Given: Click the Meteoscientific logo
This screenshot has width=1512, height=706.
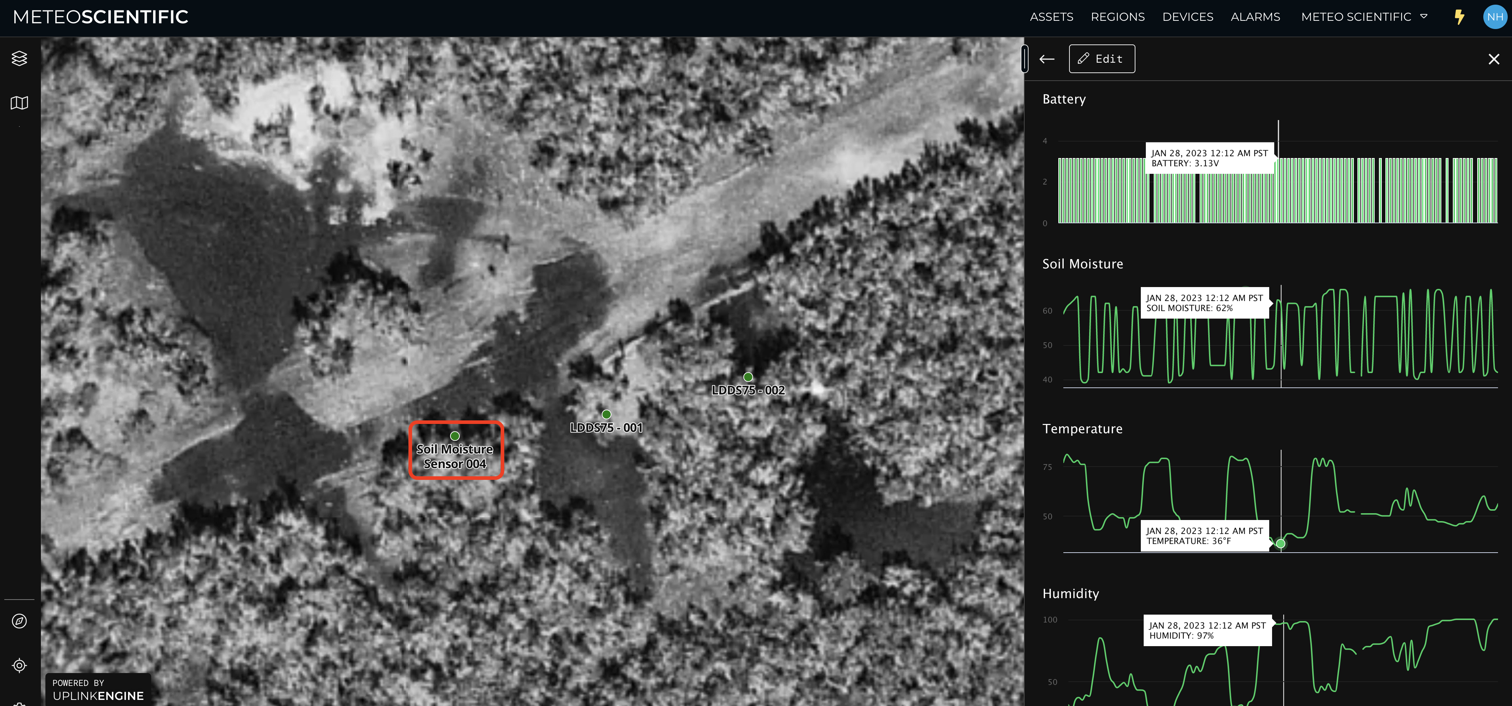Looking at the screenshot, I should pyautogui.click(x=100, y=16).
